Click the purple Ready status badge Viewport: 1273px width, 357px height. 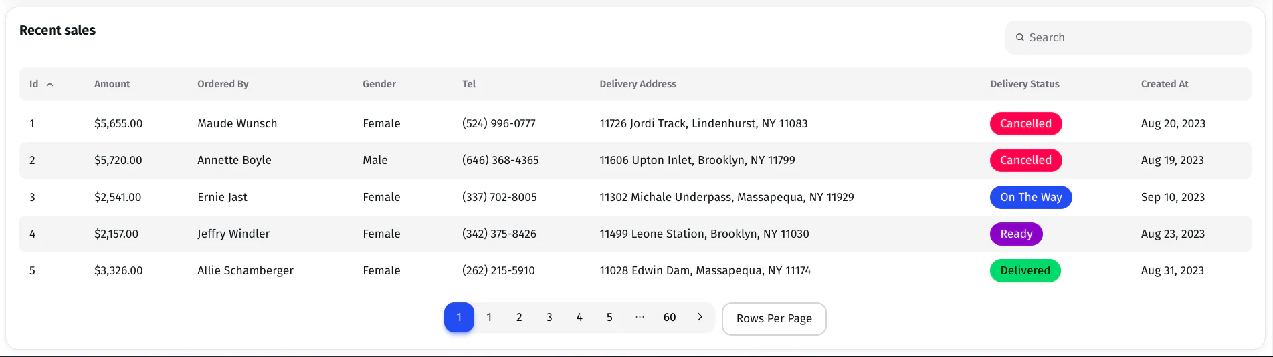click(1016, 234)
